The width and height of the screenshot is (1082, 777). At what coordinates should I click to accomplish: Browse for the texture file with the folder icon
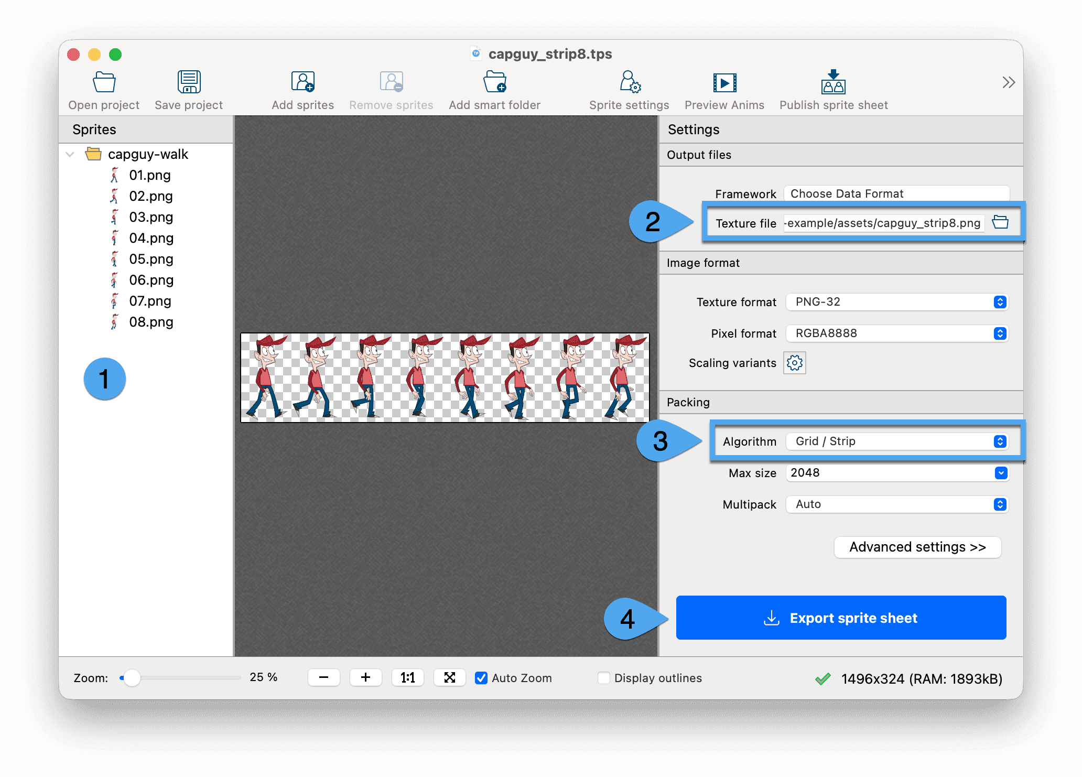[x=1000, y=222]
